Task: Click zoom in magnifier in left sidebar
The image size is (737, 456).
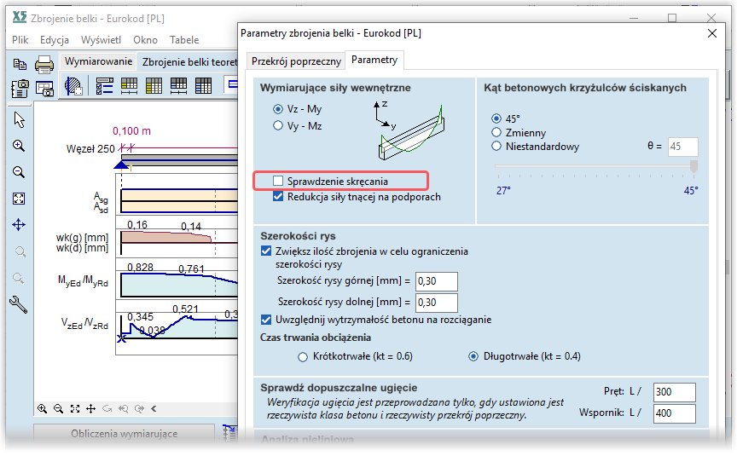Action: 19,146
